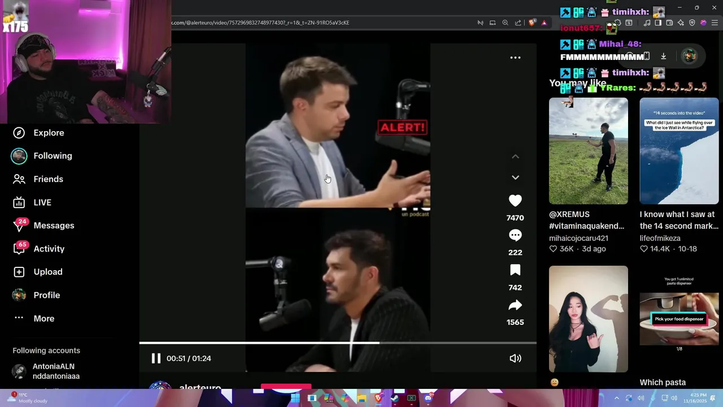
Task: Like the video with heart icon
Action: coord(515,201)
